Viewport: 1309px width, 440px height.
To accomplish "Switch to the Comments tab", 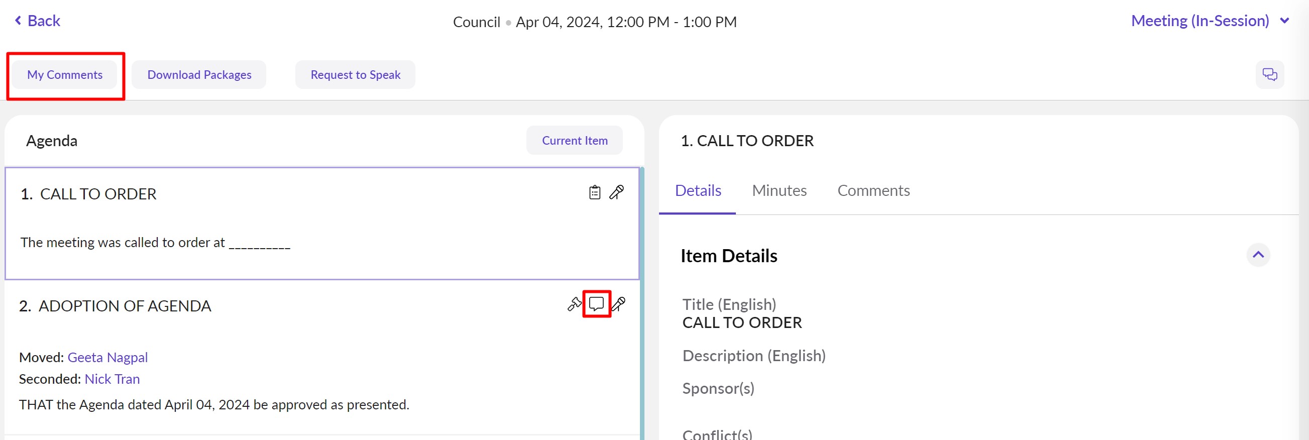I will click(873, 190).
